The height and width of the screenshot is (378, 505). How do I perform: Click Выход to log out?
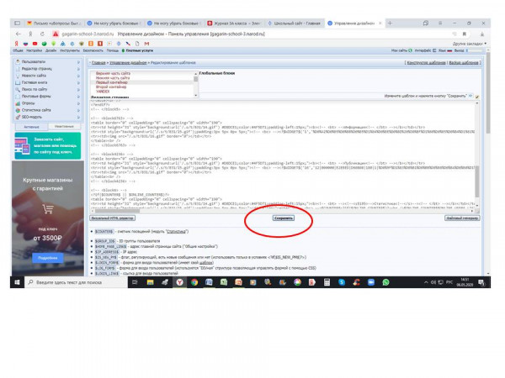tap(460, 50)
